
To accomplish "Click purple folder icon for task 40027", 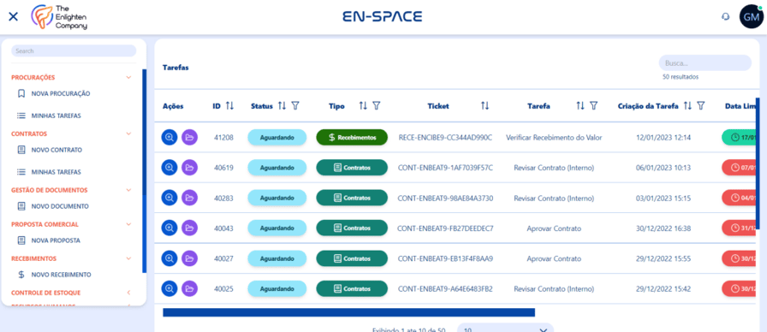I will click(x=190, y=258).
